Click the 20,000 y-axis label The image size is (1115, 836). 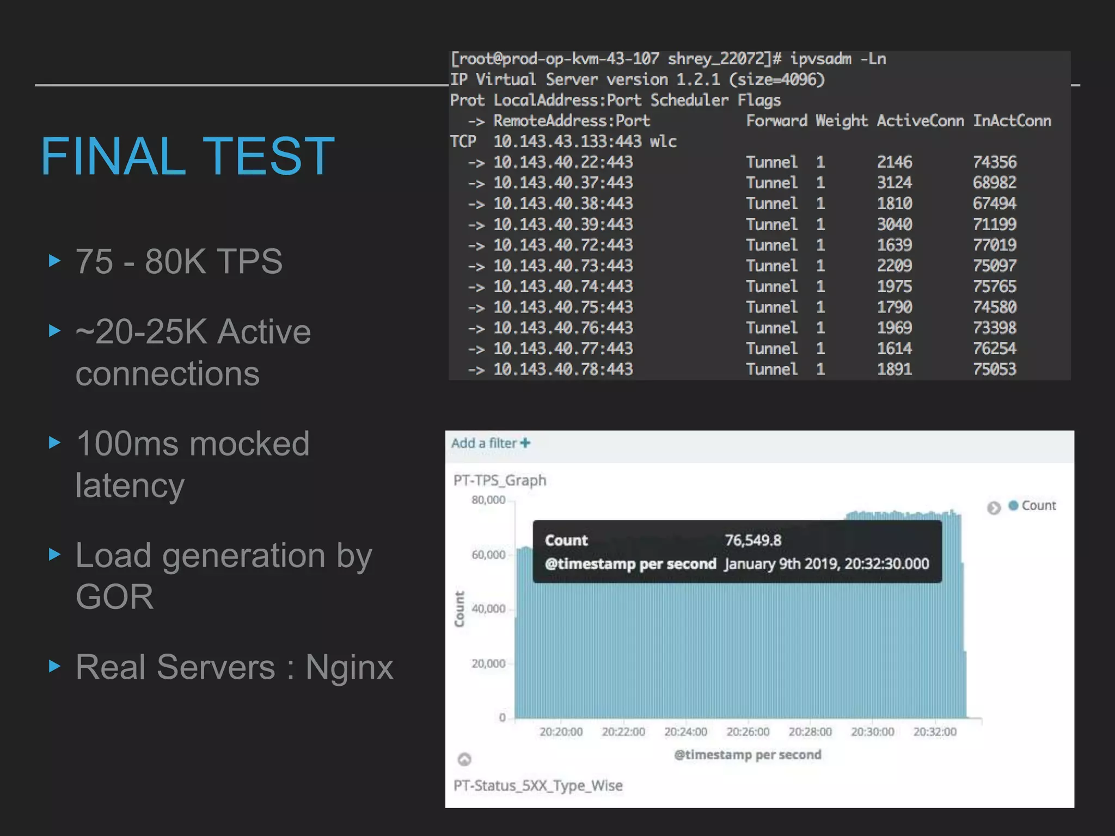pos(488,663)
